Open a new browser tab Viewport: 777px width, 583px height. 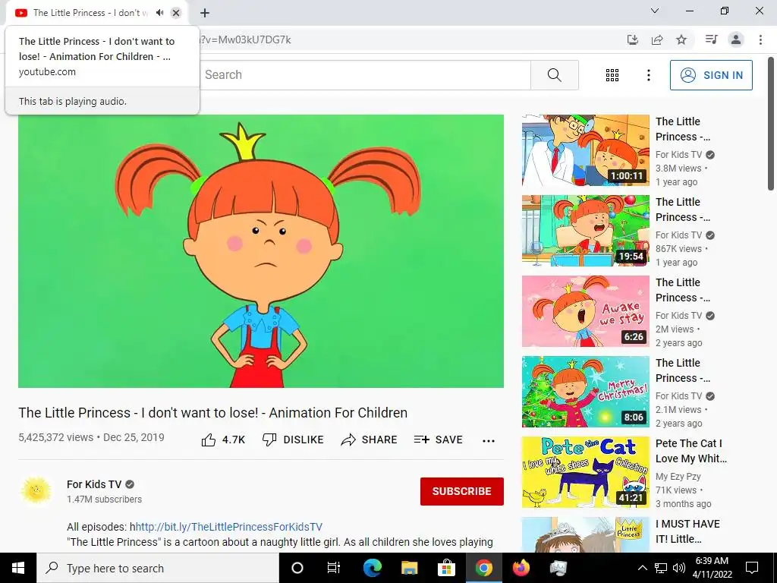(x=205, y=13)
